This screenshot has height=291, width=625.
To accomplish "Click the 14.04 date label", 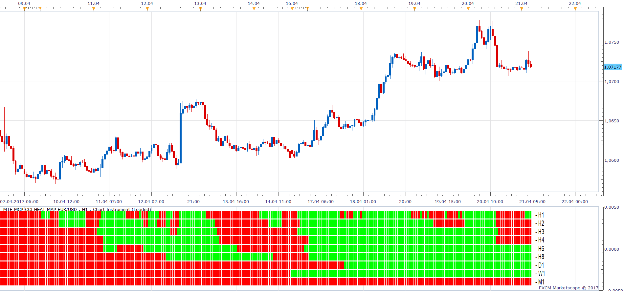I will click(254, 3).
